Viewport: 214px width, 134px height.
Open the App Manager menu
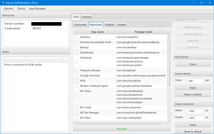37,9
